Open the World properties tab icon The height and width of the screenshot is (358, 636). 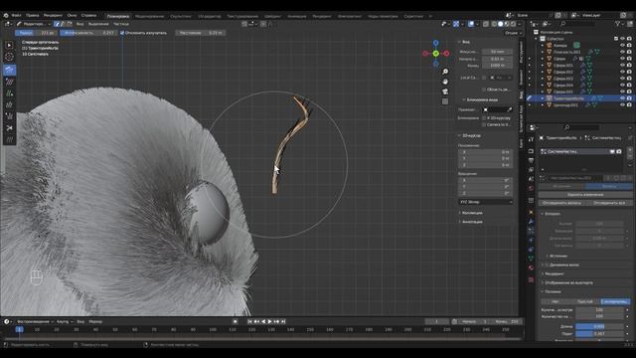(x=531, y=188)
